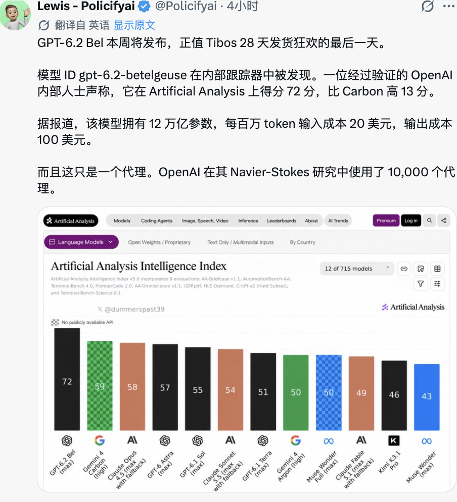Open the 4小时 timestamp link

point(242,6)
